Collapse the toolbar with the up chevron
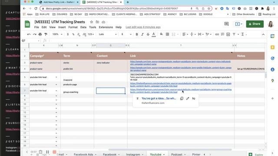This screenshot has height=156, width=278. [263, 34]
